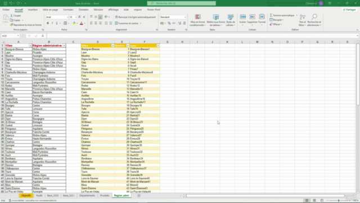The image size is (360, 203).
Task: Open the Villes filter dropdown in column A
Action: coord(30,46)
